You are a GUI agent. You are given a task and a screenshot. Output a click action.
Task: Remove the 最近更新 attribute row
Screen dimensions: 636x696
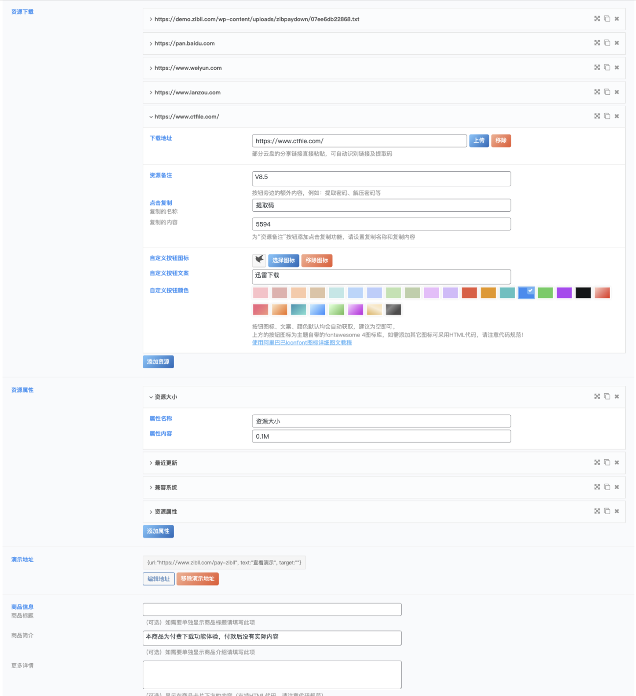[616, 463]
